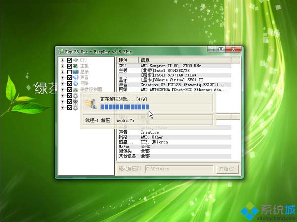The width and height of the screenshot is (297, 222).
Task: Select the 声音 label in the left tree
Action: coord(85,78)
